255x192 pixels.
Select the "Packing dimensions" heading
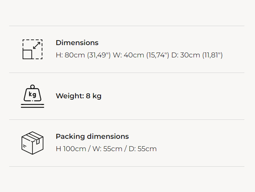click(92, 136)
